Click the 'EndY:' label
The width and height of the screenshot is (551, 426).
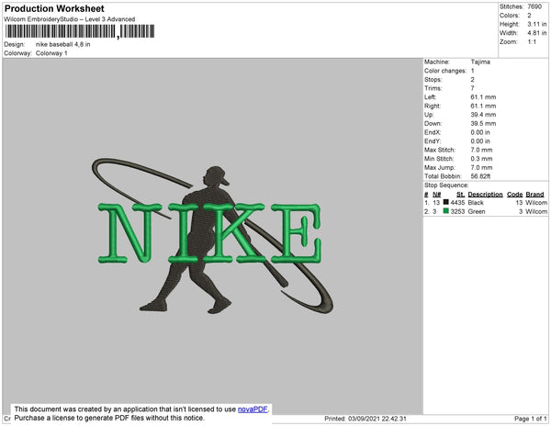tap(433, 141)
